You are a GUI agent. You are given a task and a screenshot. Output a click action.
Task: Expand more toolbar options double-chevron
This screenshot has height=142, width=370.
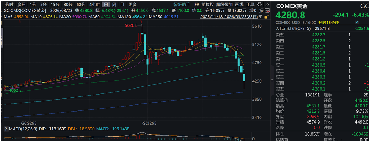click(x=267, y=5)
